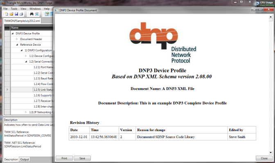
Task: Switch to the Output tab
Action: tap(25, 159)
